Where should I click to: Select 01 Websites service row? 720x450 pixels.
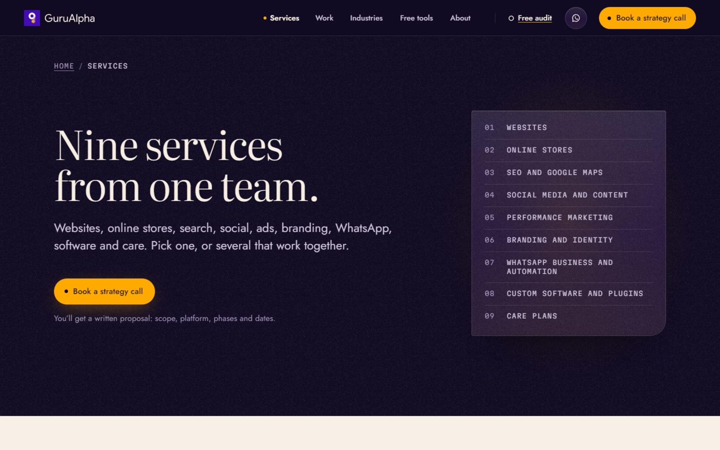568,128
